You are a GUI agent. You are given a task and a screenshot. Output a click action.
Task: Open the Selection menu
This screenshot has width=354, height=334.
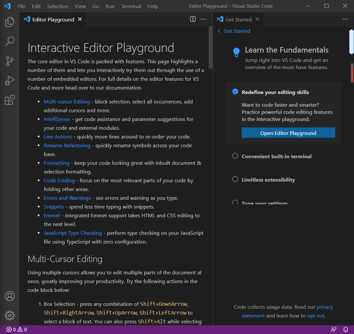(57, 6)
